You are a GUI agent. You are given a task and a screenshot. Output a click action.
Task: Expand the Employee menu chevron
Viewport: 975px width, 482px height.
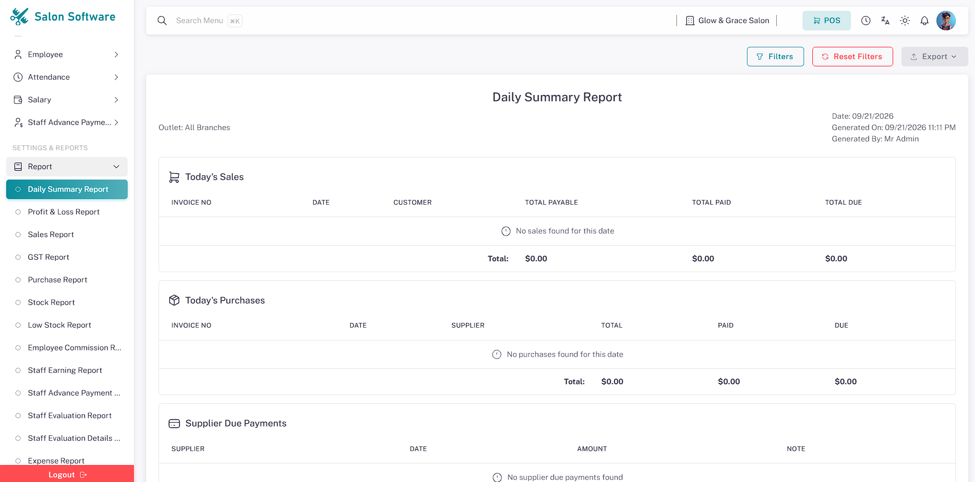click(x=116, y=55)
